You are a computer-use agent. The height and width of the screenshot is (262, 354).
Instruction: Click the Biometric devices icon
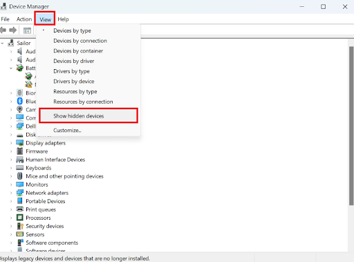click(20, 93)
